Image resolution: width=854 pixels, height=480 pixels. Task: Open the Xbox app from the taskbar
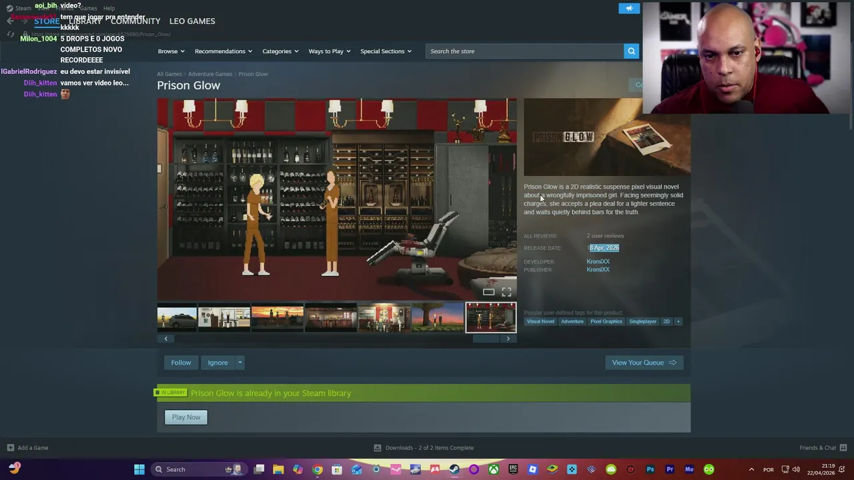pyautogui.click(x=494, y=469)
